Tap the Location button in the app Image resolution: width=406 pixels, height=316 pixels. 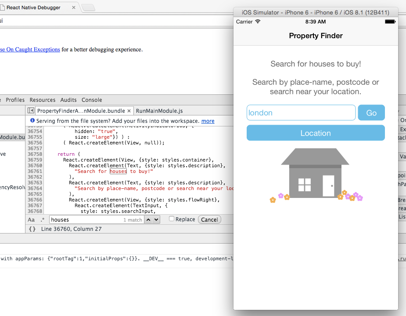(316, 133)
